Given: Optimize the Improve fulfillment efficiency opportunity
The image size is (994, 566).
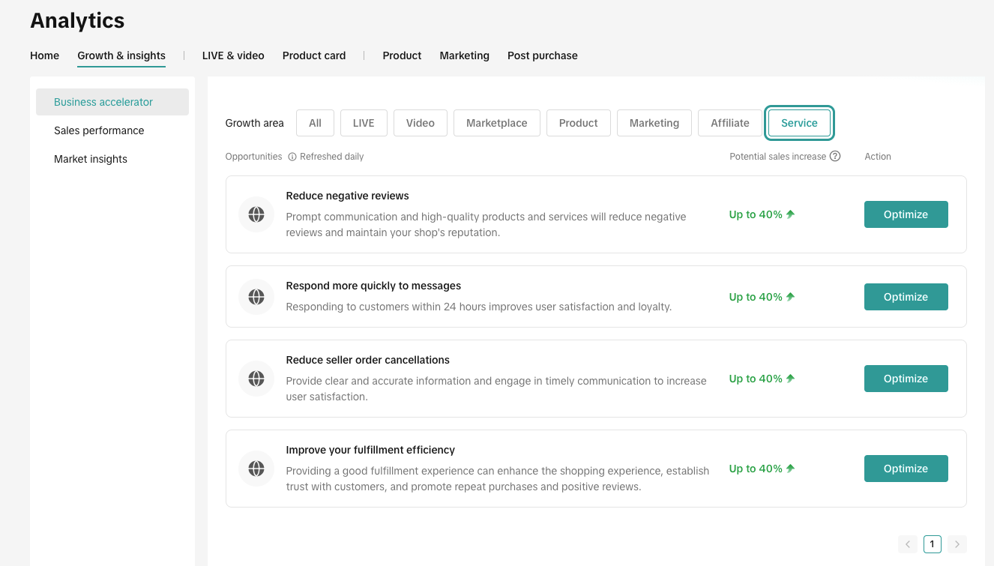Looking at the screenshot, I should tap(906, 469).
